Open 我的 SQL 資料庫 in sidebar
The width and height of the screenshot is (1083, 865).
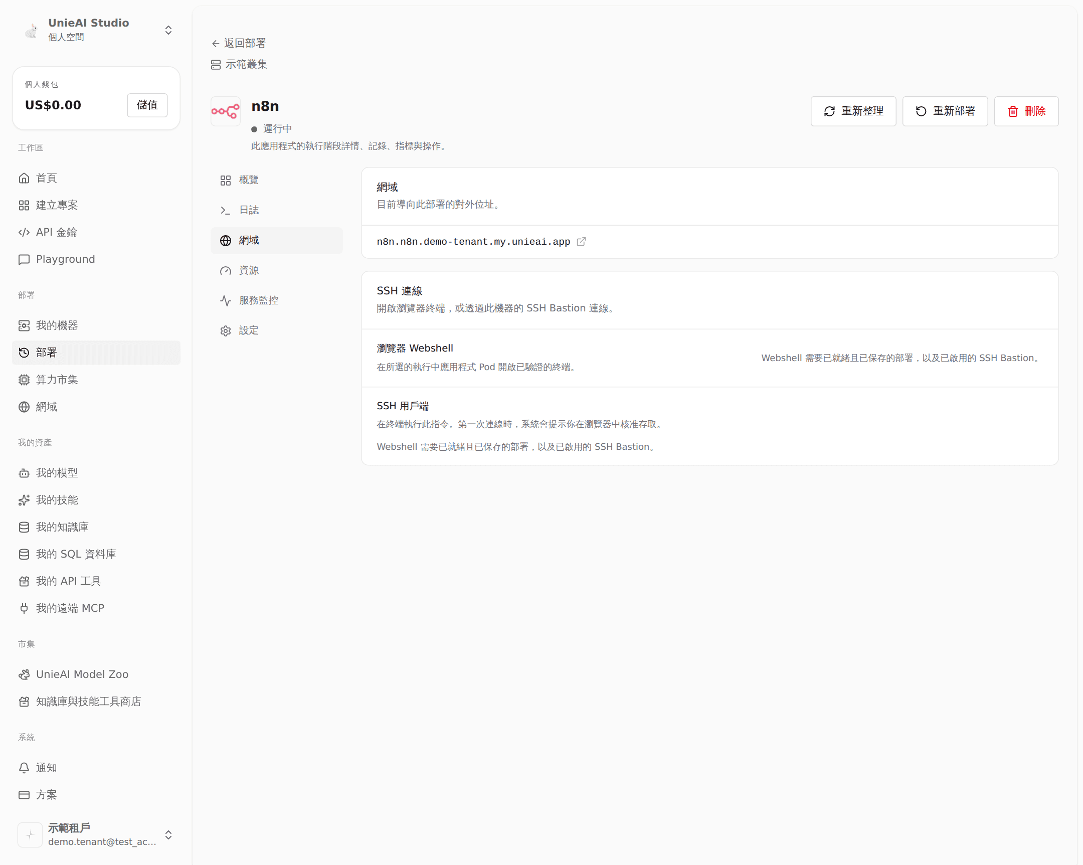pos(96,554)
